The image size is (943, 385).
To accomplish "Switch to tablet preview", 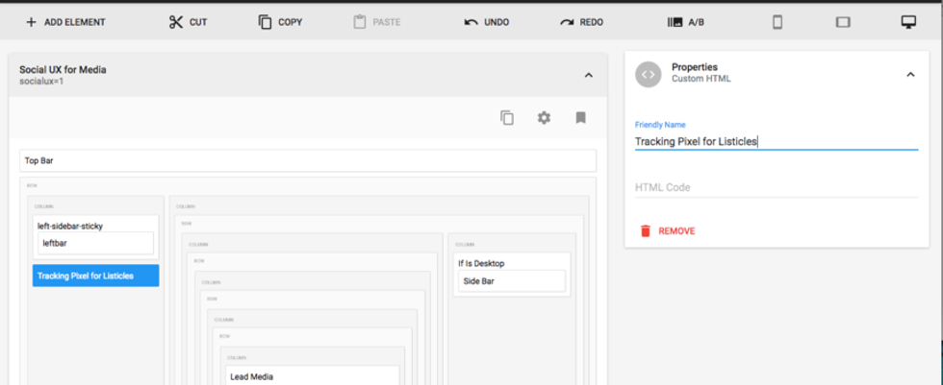I will (843, 22).
